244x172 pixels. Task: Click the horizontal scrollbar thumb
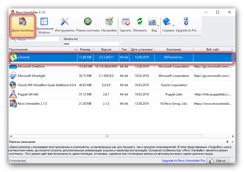[107, 136]
